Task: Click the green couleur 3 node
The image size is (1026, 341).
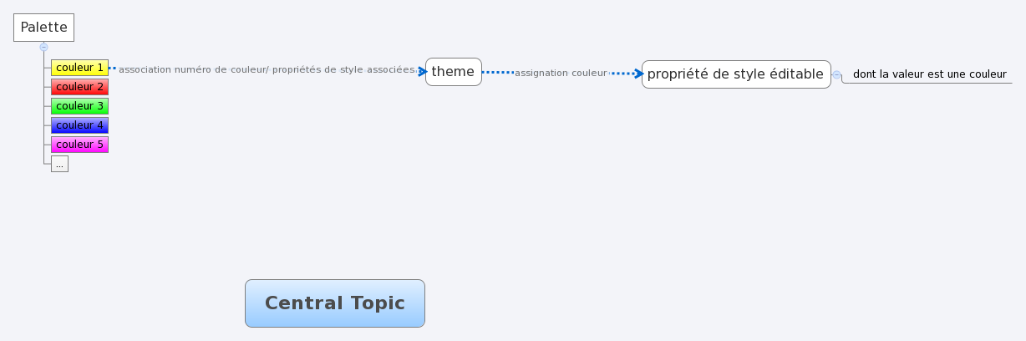Action: click(x=79, y=106)
